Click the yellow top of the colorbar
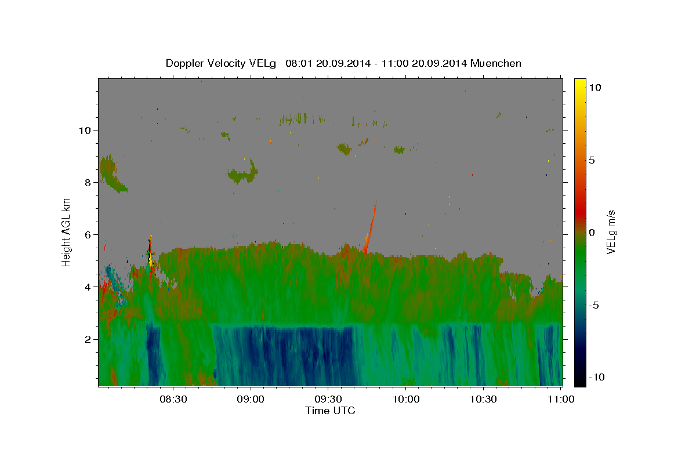This screenshot has height=464, width=696. [579, 82]
